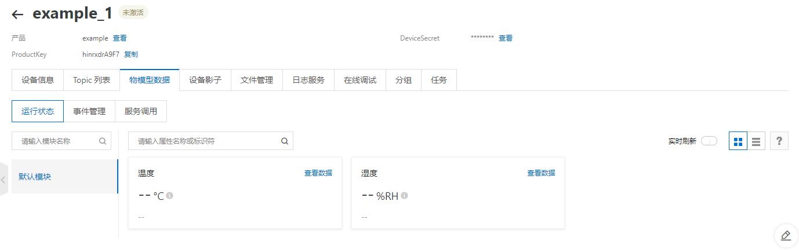Switch to list view icon

(756, 141)
